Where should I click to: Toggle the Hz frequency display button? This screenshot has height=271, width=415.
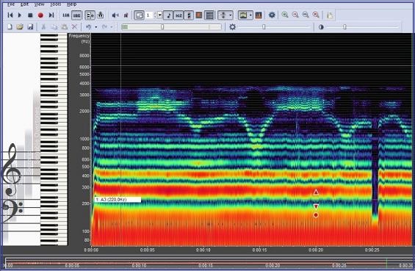pyautogui.click(x=178, y=15)
